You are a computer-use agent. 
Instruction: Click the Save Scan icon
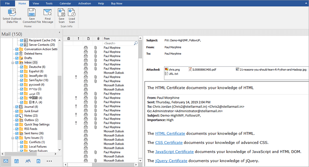(61, 12)
